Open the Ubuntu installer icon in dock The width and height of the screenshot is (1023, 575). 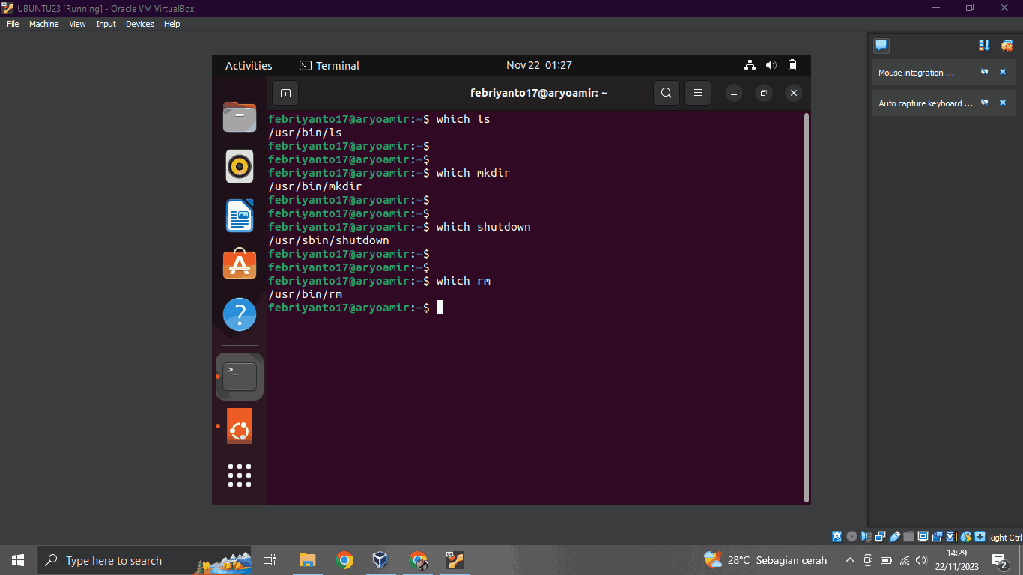tap(240, 426)
